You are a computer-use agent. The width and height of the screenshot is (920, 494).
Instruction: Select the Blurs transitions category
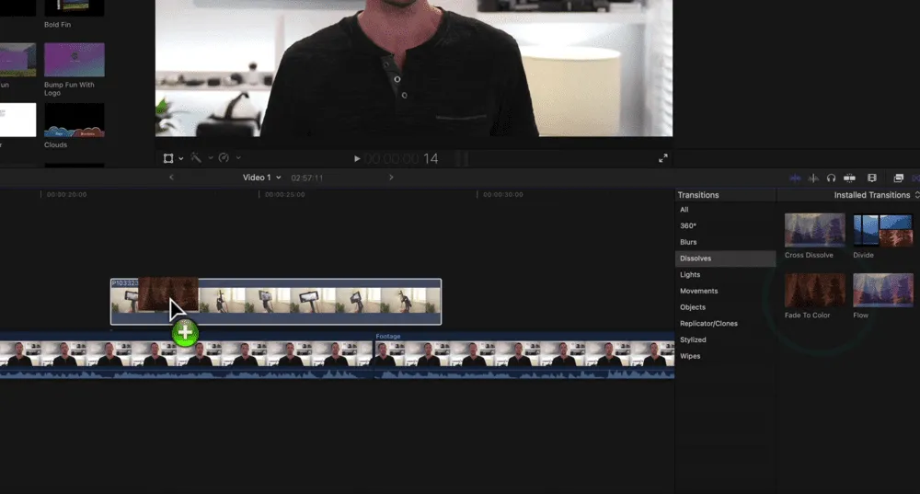688,242
